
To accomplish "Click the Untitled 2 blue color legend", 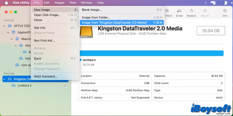I will point(81,60).
